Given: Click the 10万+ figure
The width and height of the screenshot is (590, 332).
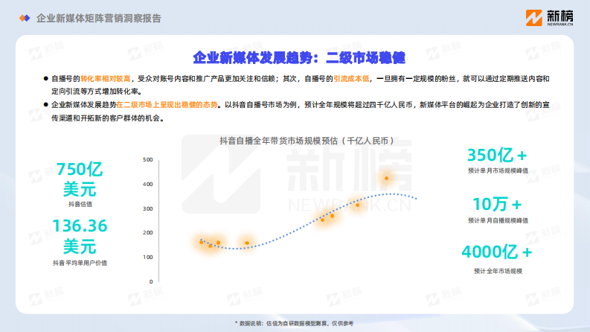Looking at the screenshot, I should click(x=497, y=205).
